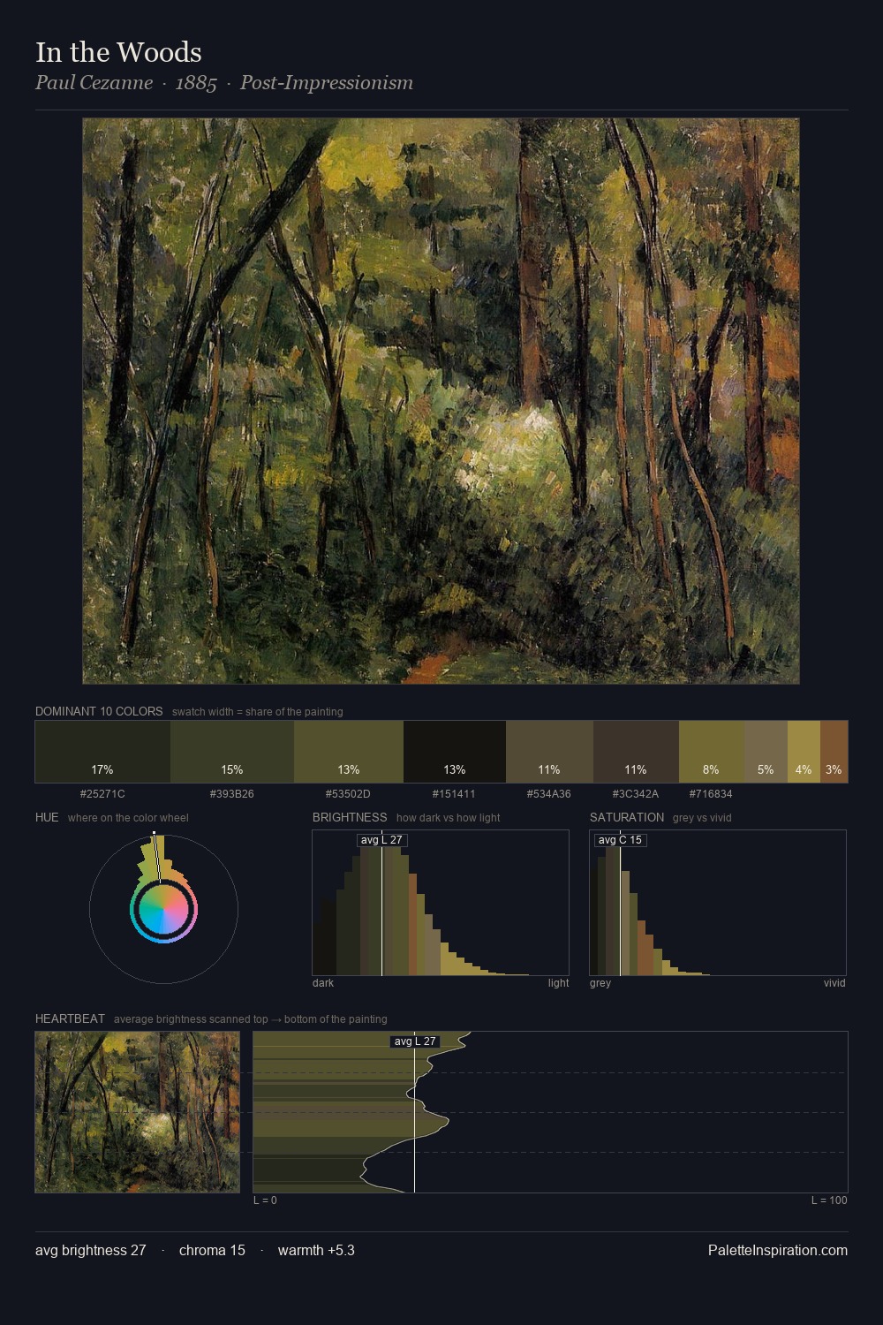This screenshot has height=1325, width=883.
Task: Click the 'dark' axis label under the brightness chart
Action: [x=323, y=983]
